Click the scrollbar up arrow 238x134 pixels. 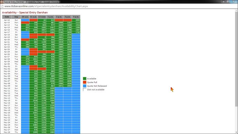(x=236, y=11)
